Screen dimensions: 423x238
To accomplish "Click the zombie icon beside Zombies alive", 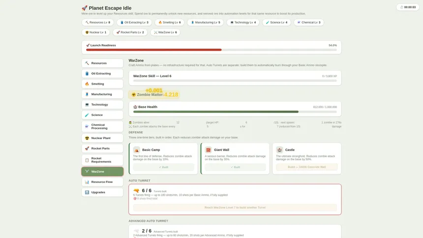I will (x=130, y=122).
